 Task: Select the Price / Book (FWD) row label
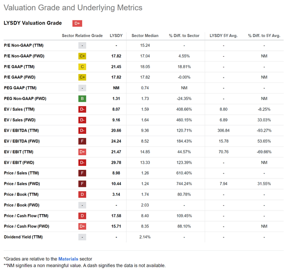pyautogui.click(x=22, y=205)
